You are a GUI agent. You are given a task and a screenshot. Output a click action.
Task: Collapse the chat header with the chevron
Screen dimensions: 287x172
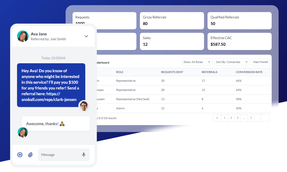pos(86,36)
